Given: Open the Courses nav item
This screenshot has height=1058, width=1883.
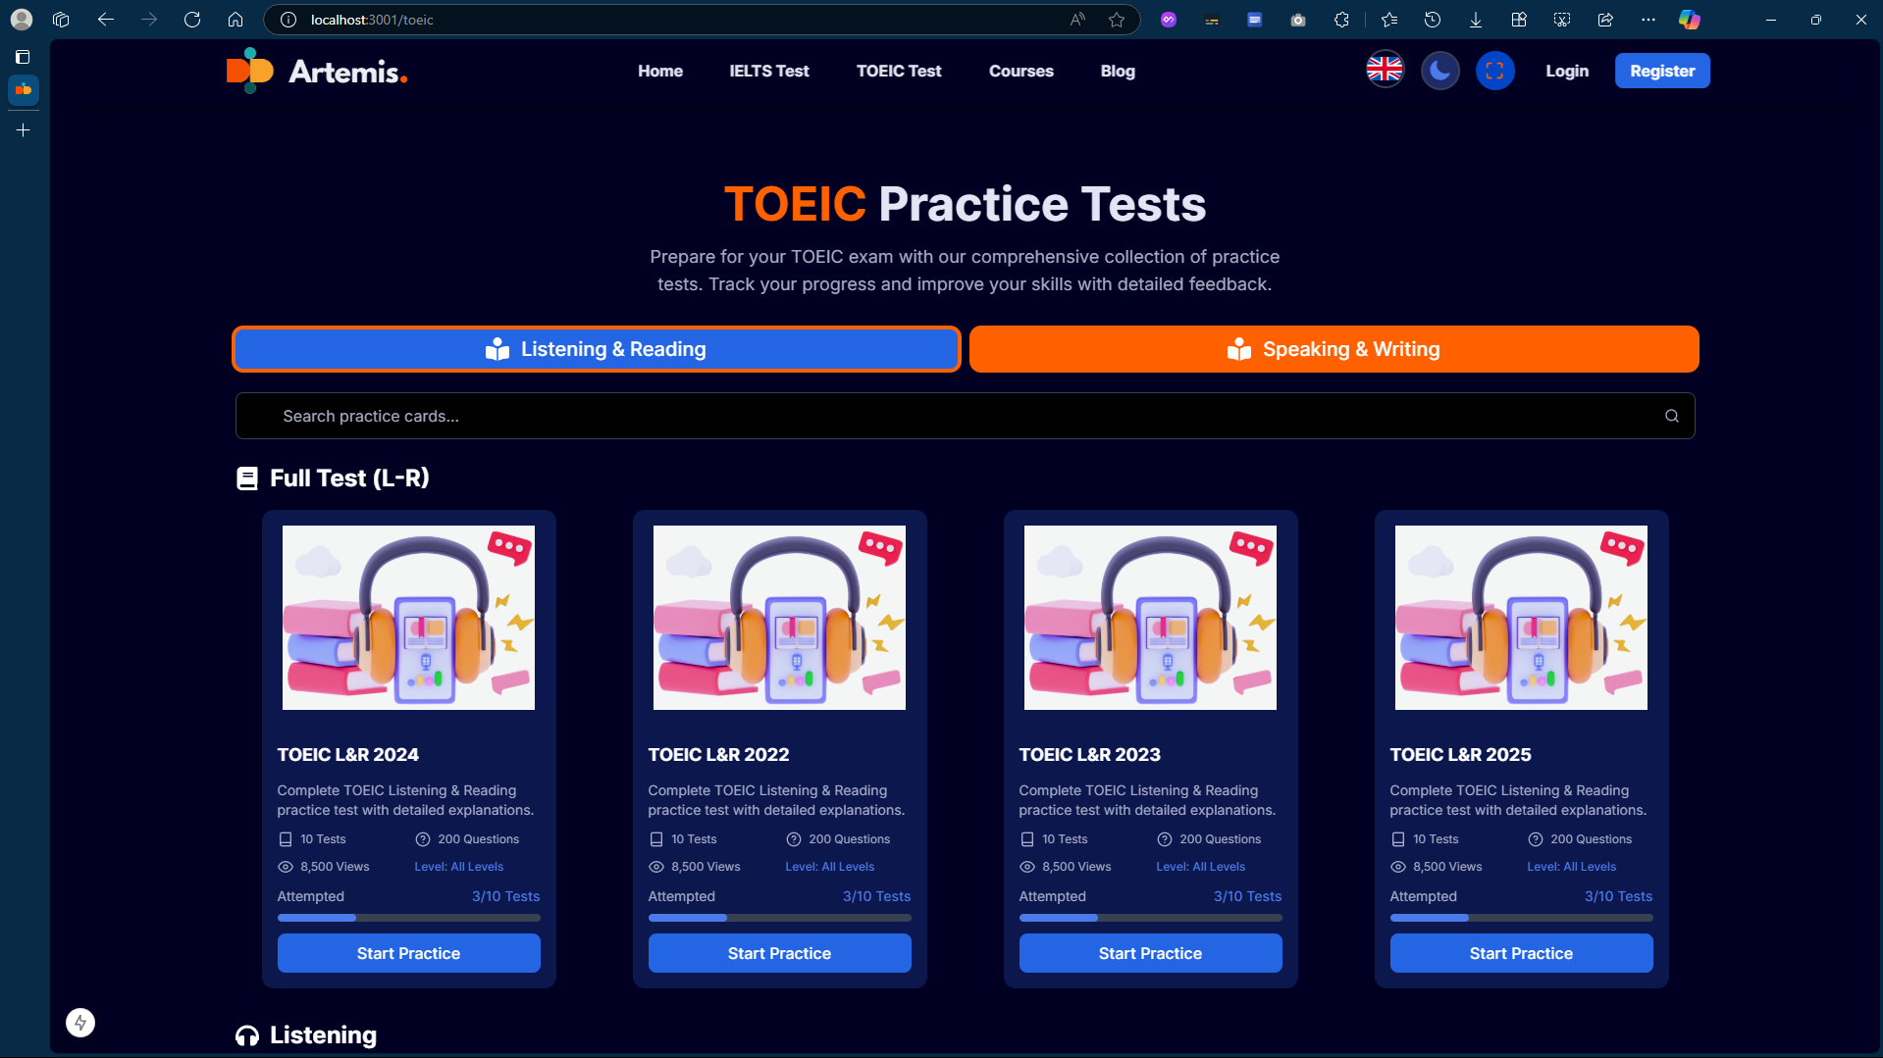Looking at the screenshot, I should [1021, 71].
